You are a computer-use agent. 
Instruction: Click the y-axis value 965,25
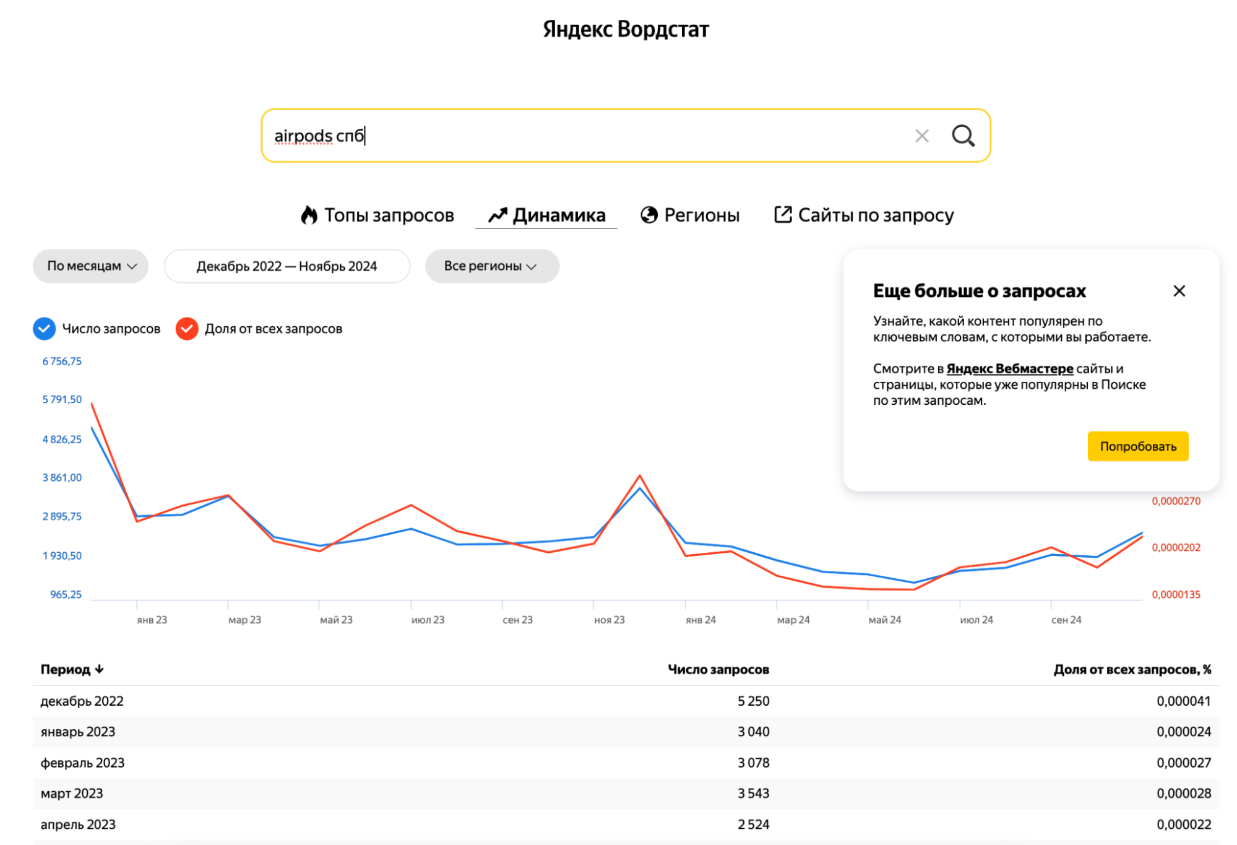(66, 594)
